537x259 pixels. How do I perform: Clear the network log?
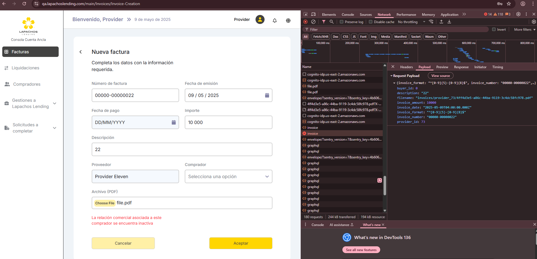click(x=313, y=22)
